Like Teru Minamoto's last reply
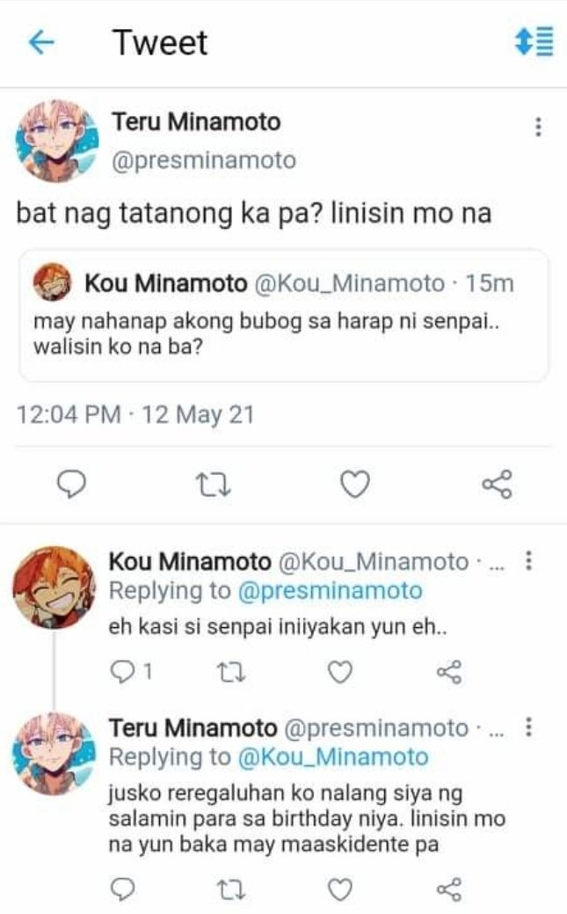The image size is (567, 914). [x=340, y=889]
